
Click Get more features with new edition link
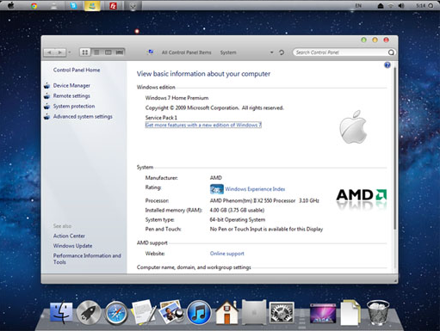click(x=203, y=125)
